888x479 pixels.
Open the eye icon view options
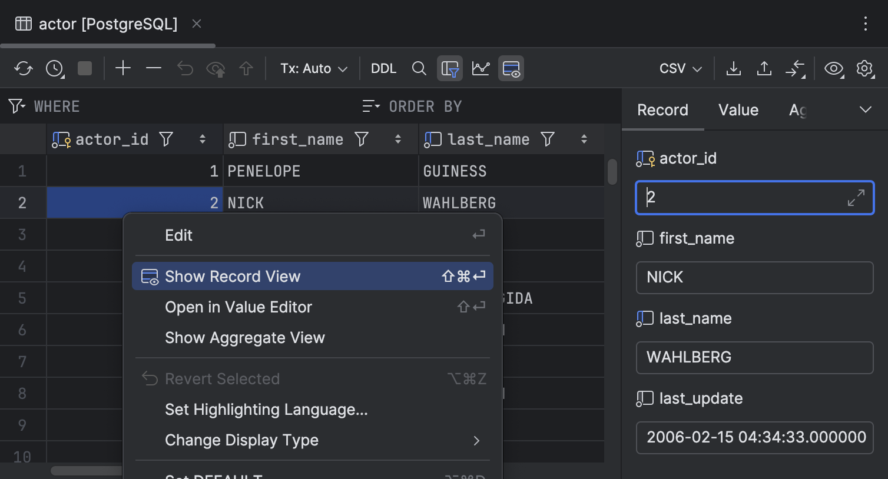834,68
